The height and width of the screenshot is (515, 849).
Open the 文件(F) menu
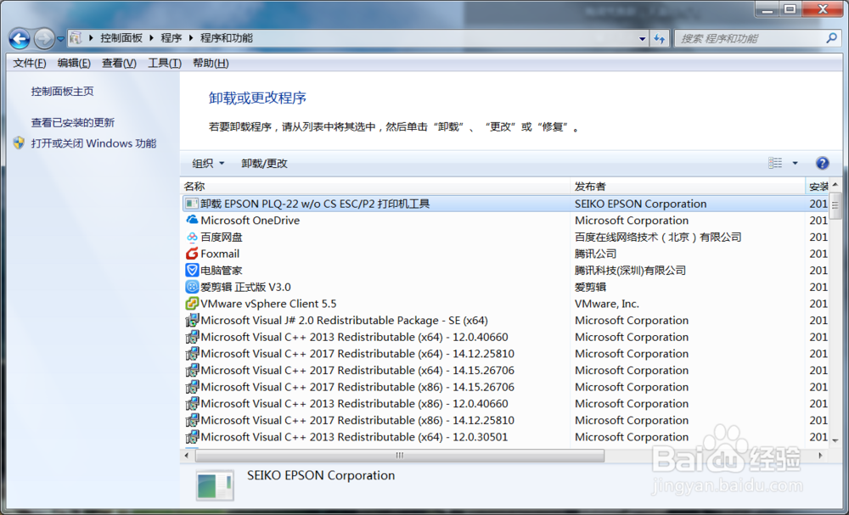coord(29,64)
